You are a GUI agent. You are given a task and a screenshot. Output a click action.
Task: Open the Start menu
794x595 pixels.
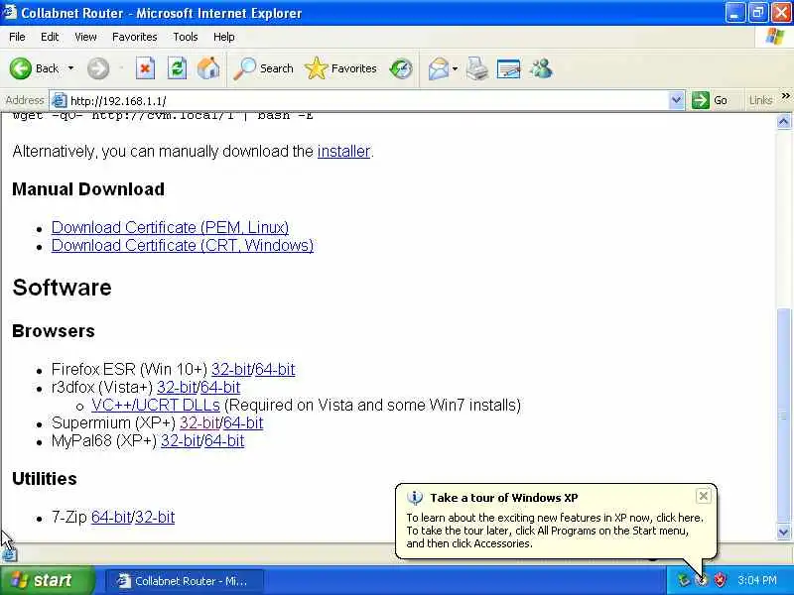coord(47,580)
